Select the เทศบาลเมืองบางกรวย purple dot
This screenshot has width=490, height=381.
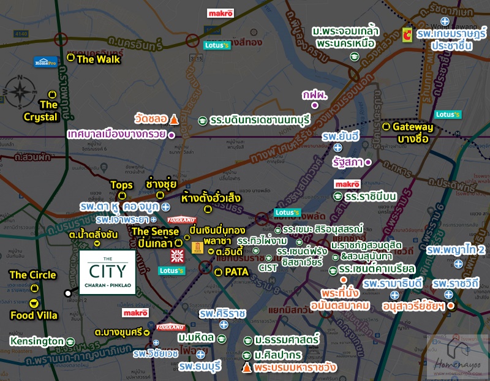[171, 135]
